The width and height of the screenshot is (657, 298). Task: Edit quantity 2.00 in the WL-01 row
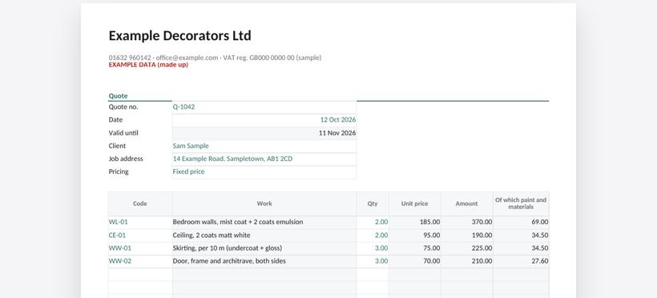(373, 222)
